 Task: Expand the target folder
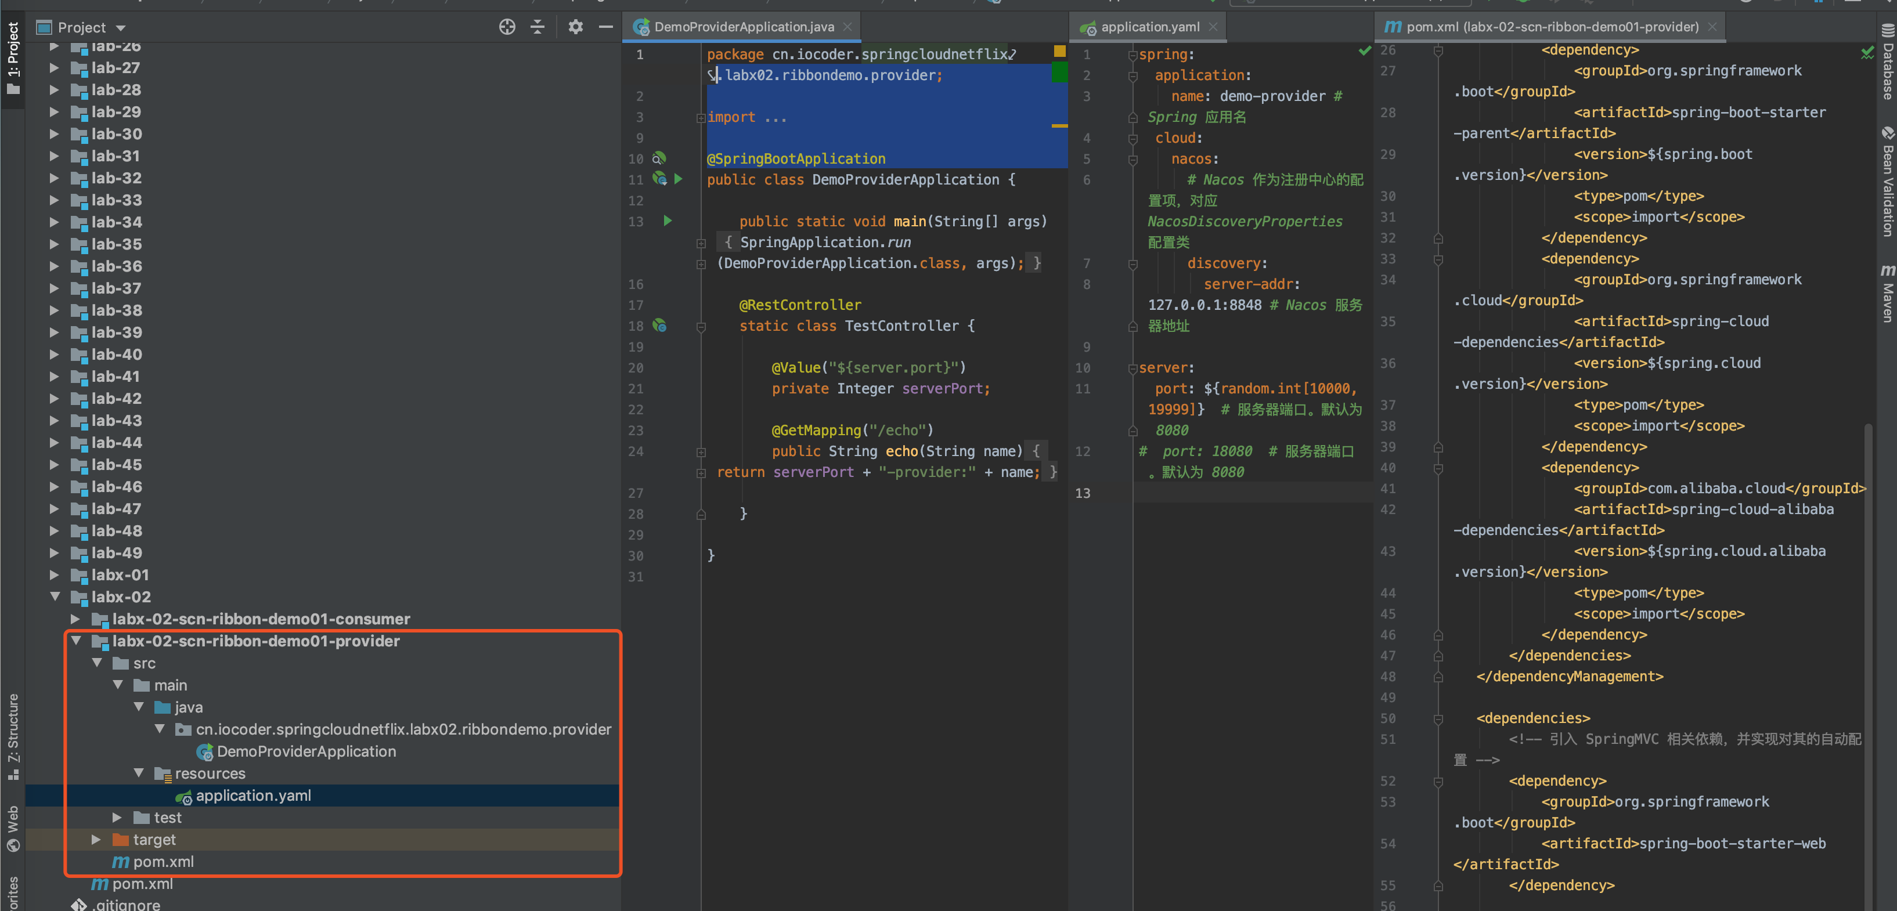95,840
